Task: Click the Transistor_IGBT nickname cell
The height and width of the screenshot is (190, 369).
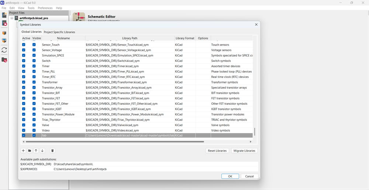Action: point(63,109)
